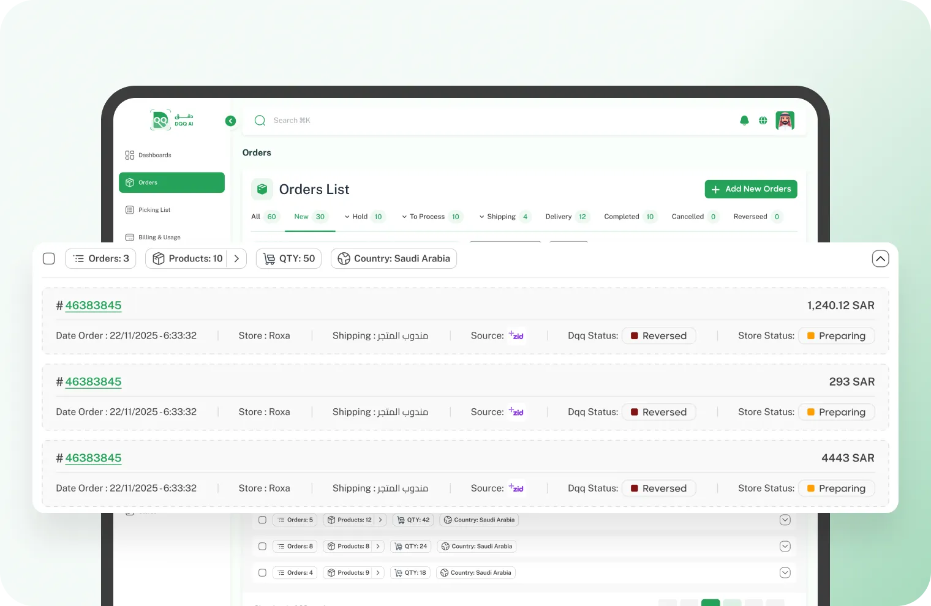Click the notification bell icon
The height and width of the screenshot is (606, 931).
[x=744, y=121]
